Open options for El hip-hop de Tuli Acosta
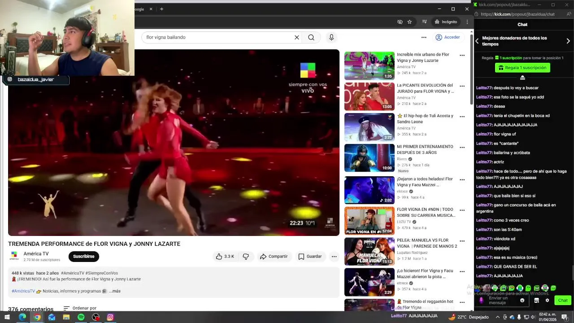 pyautogui.click(x=462, y=117)
